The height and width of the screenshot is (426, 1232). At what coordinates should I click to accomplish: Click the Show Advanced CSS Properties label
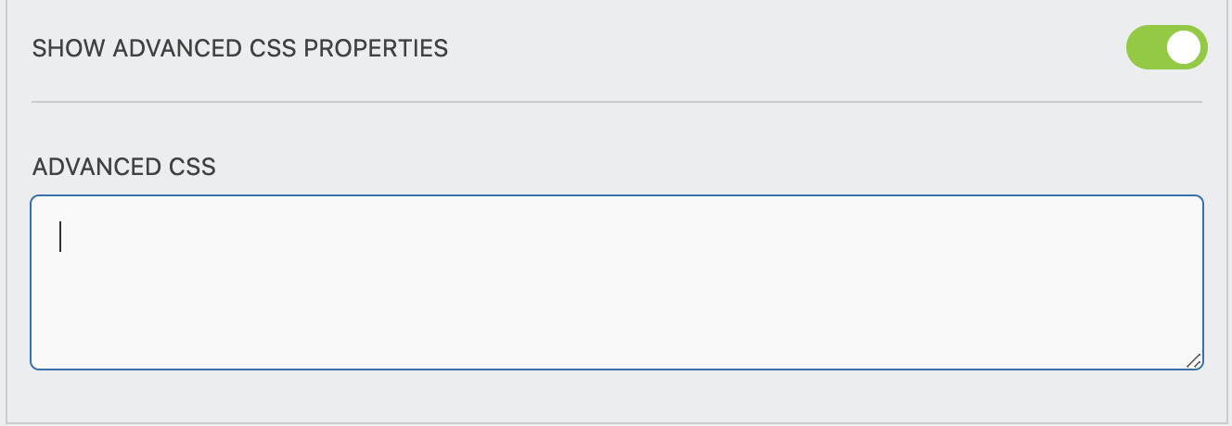pyautogui.click(x=240, y=49)
